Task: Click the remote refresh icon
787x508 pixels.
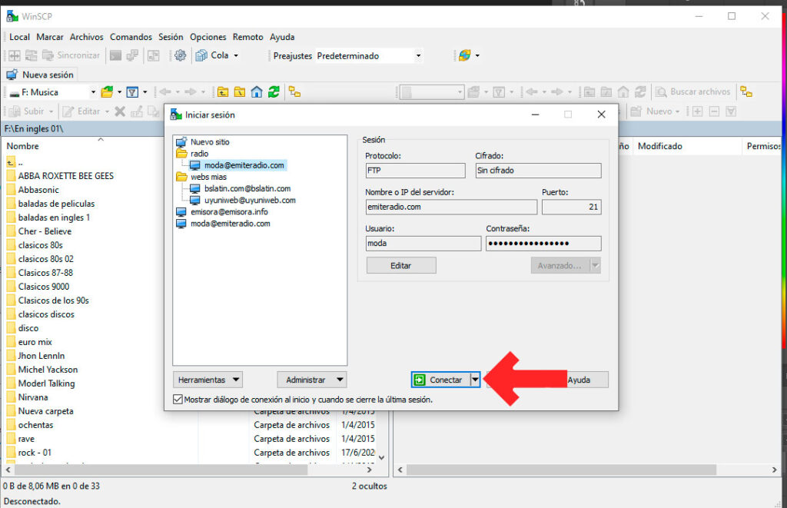Action: click(640, 92)
